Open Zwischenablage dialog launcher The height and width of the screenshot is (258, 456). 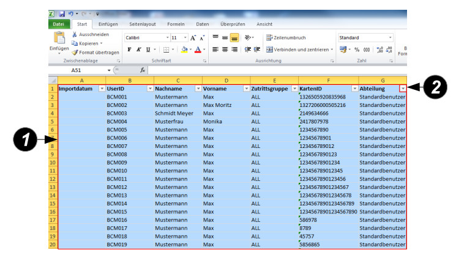[118, 61]
